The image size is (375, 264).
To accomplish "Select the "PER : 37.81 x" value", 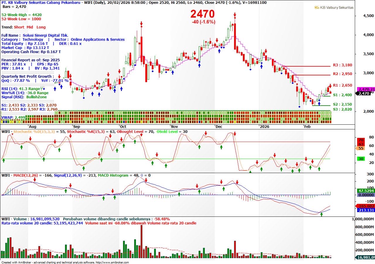I will click(14, 64).
